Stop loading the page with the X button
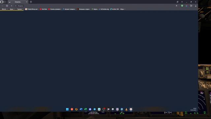Viewport: 211px width, 119px height. pos(12,6)
